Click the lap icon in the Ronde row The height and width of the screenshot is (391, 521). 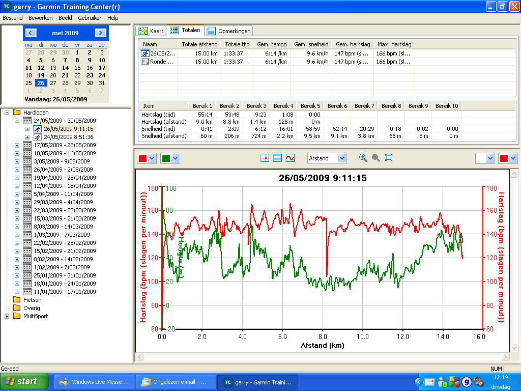(145, 62)
